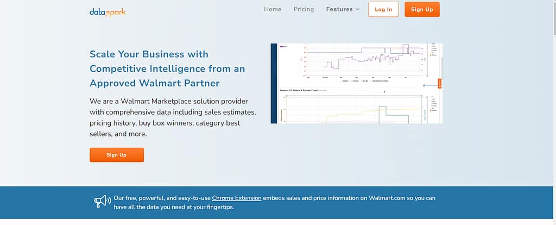Open the Pricing page
Image resolution: width=556 pixels, height=225 pixels.
[x=304, y=9]
